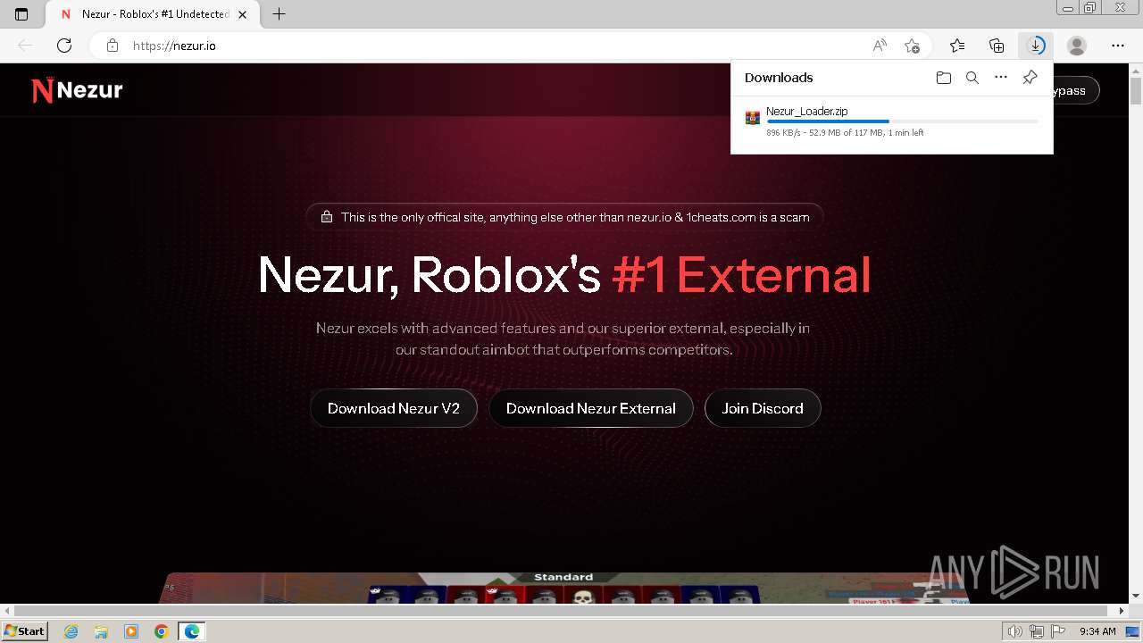
Task: Add this page to favorites
Action: point(912,46)
